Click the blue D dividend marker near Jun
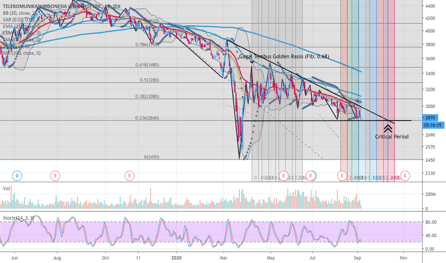Viewport: 446px width, 263px height. click(x=17, y=175)
